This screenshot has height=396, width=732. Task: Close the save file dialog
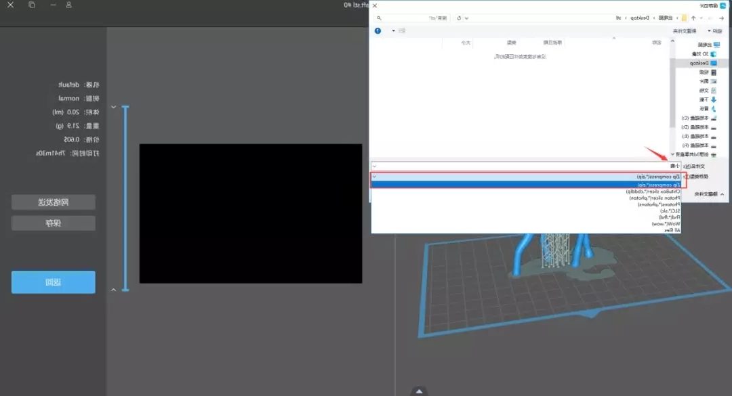374,5
